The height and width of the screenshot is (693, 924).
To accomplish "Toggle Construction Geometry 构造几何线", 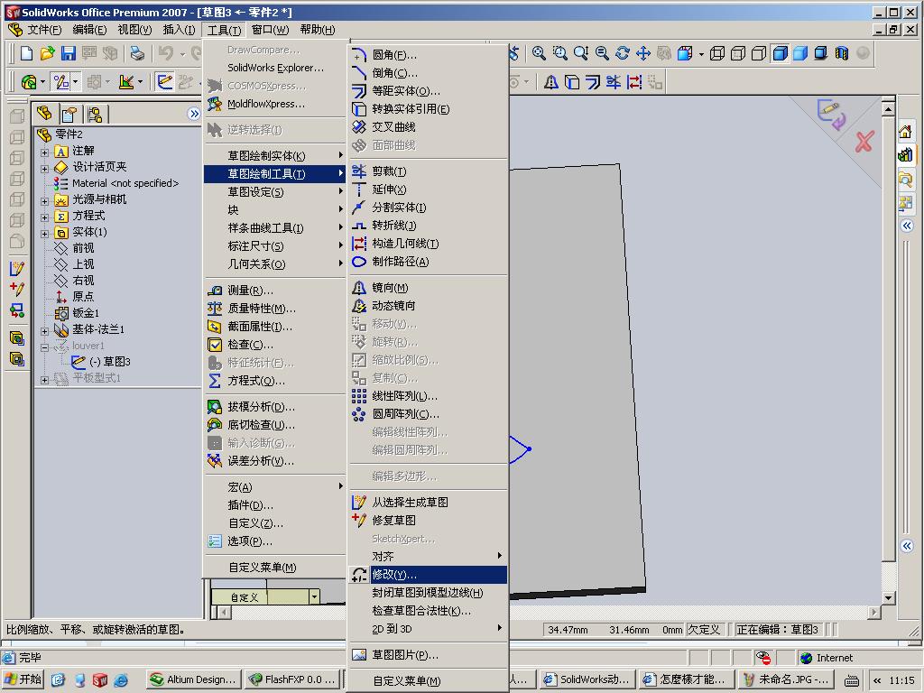I will click(x=429, y=244).
